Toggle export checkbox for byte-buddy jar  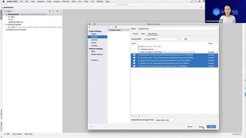pyautogui.click(x=134, y=55)
